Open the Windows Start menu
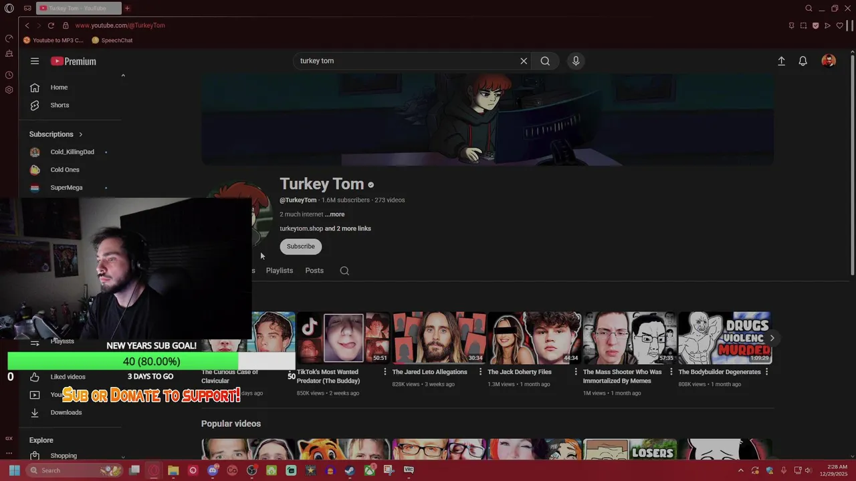This screenshot has height=481, width=856. click(x=15, y=470)
